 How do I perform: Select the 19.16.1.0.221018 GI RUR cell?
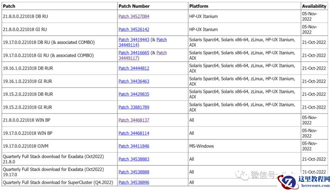pos(59,81)
